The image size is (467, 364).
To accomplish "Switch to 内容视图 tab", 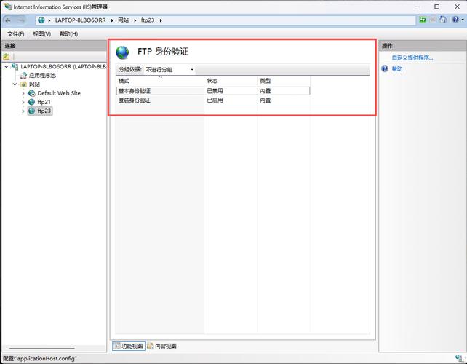I will click(x=161, y=346).
